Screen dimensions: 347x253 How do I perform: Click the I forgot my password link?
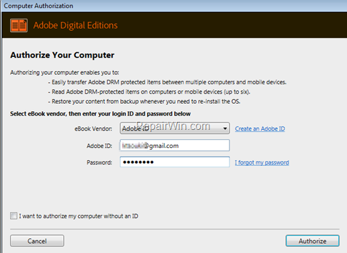point(262,163)
